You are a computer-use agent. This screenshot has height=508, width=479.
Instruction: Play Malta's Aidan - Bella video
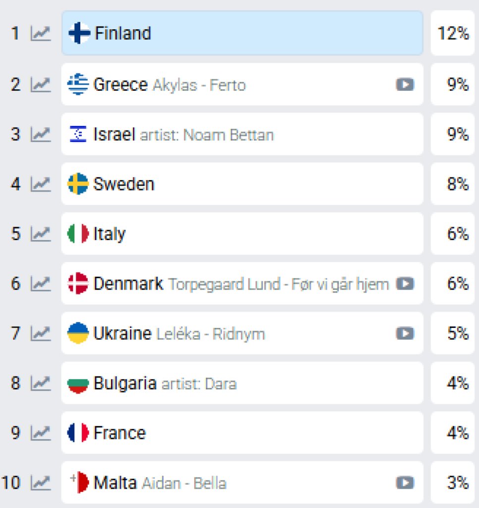405,483
